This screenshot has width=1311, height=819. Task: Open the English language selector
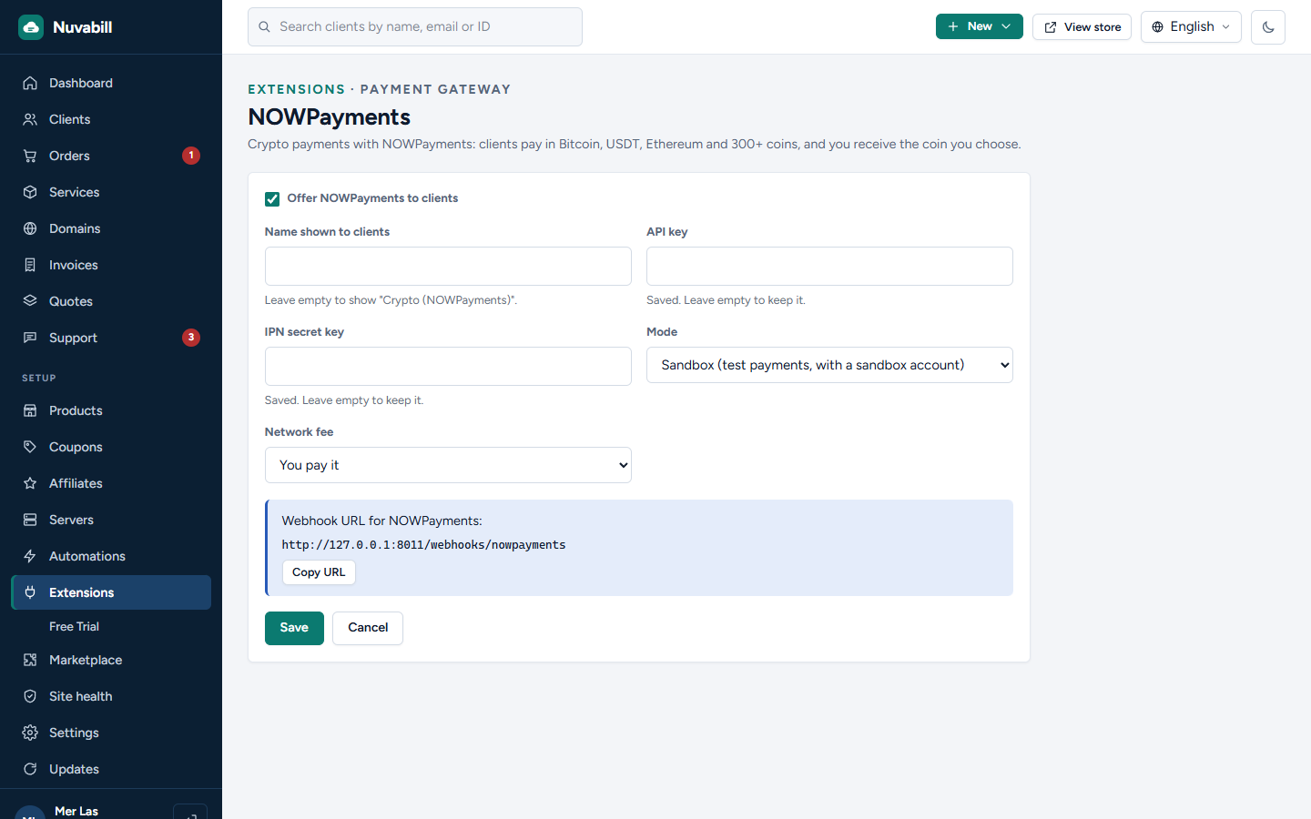click(x=1191, y=27)
